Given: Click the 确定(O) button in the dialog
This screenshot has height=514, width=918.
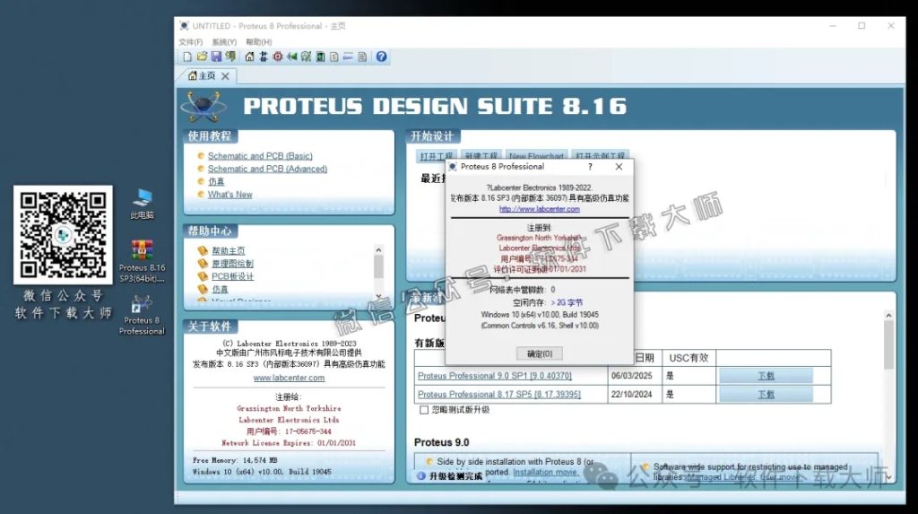Looking at the screenshot, I should tap(539, 353).
